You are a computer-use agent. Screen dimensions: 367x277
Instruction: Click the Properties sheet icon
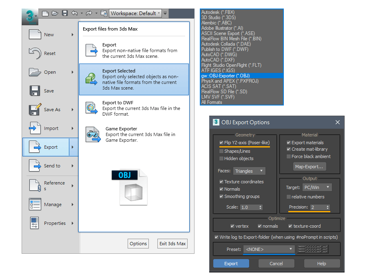point(34,223)
